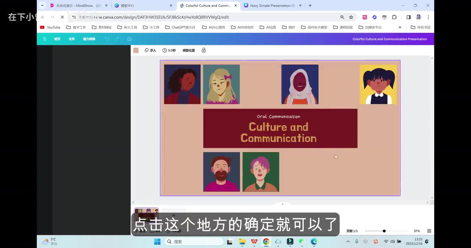Image resolution: width=471 pixels, height=248 pixels.
Task: Switch to the Navy Simple Presentation tab
Action: (x=272, y=6)
